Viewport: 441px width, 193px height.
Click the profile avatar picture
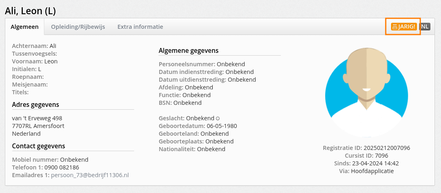tap(366, 92)
